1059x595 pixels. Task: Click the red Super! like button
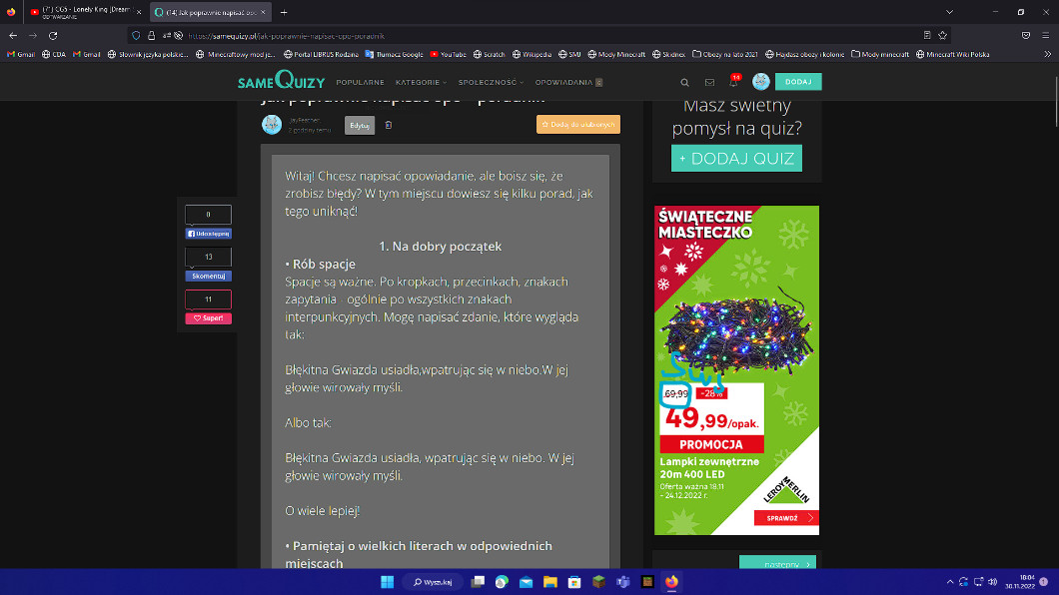click(208, 318)
